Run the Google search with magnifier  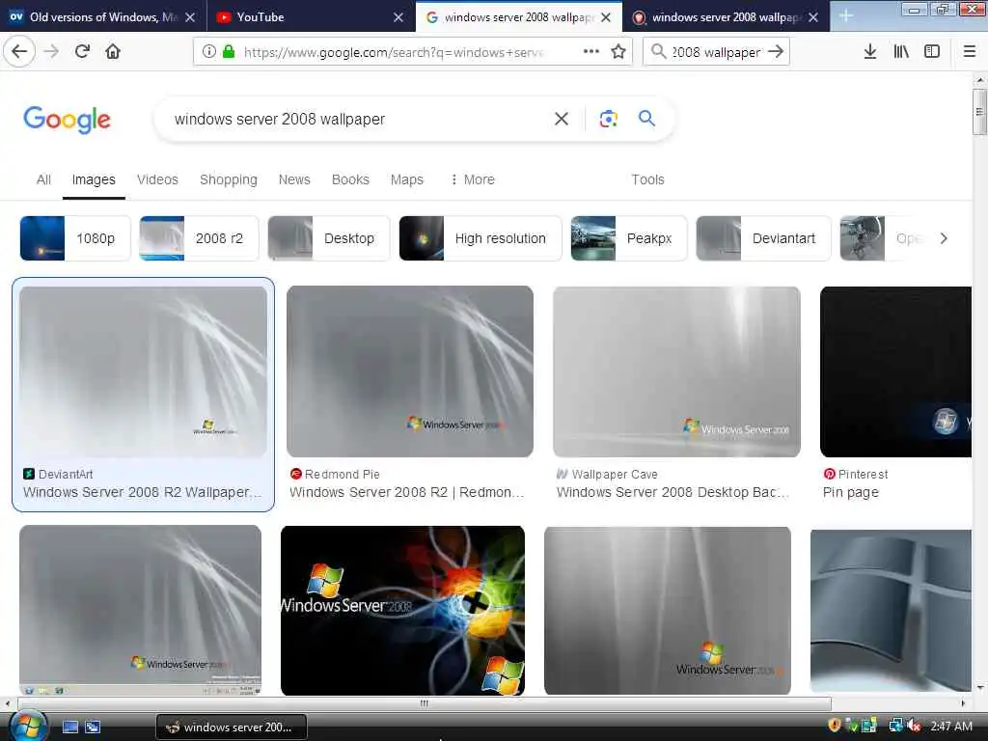(647, 119)
